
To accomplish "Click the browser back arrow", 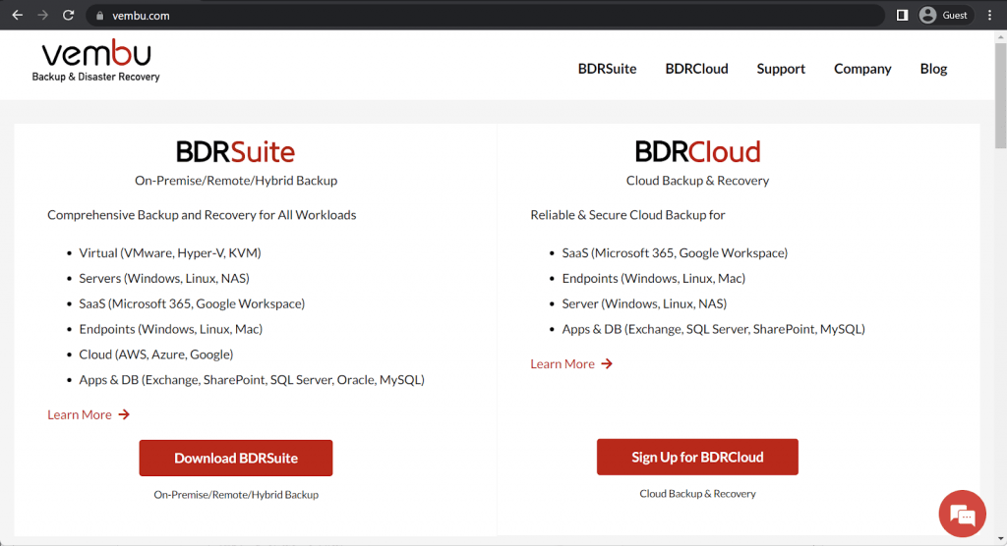I will coord(17,16).
